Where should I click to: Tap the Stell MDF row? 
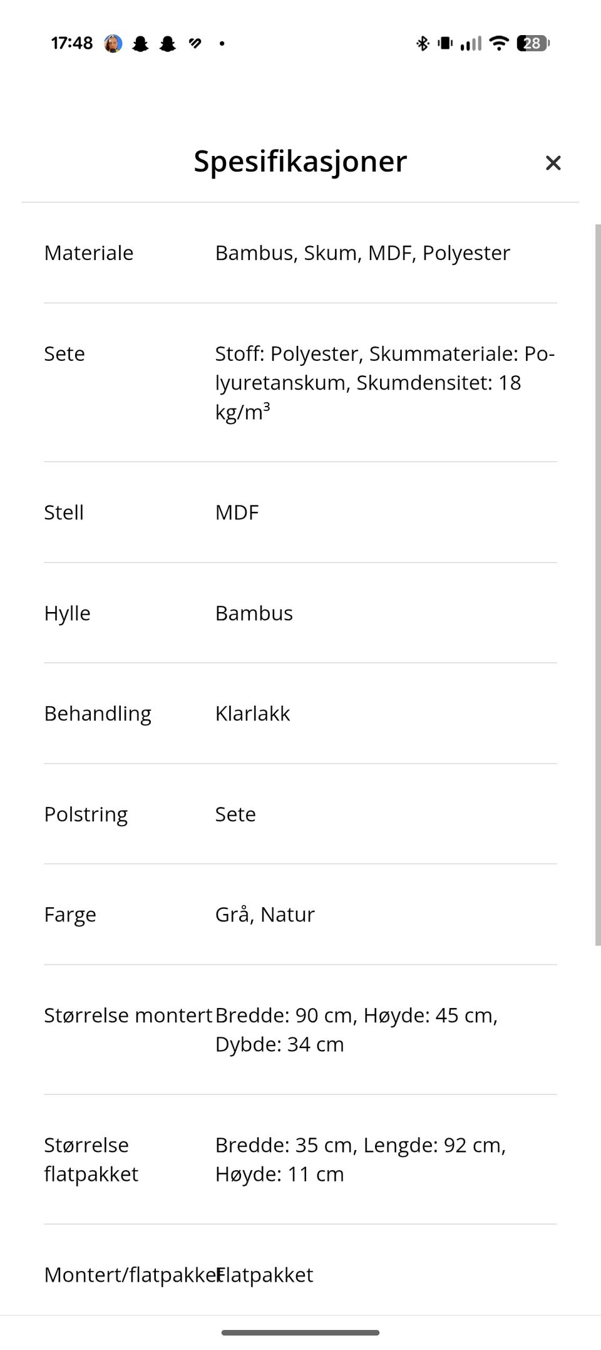tap(300, 512)
